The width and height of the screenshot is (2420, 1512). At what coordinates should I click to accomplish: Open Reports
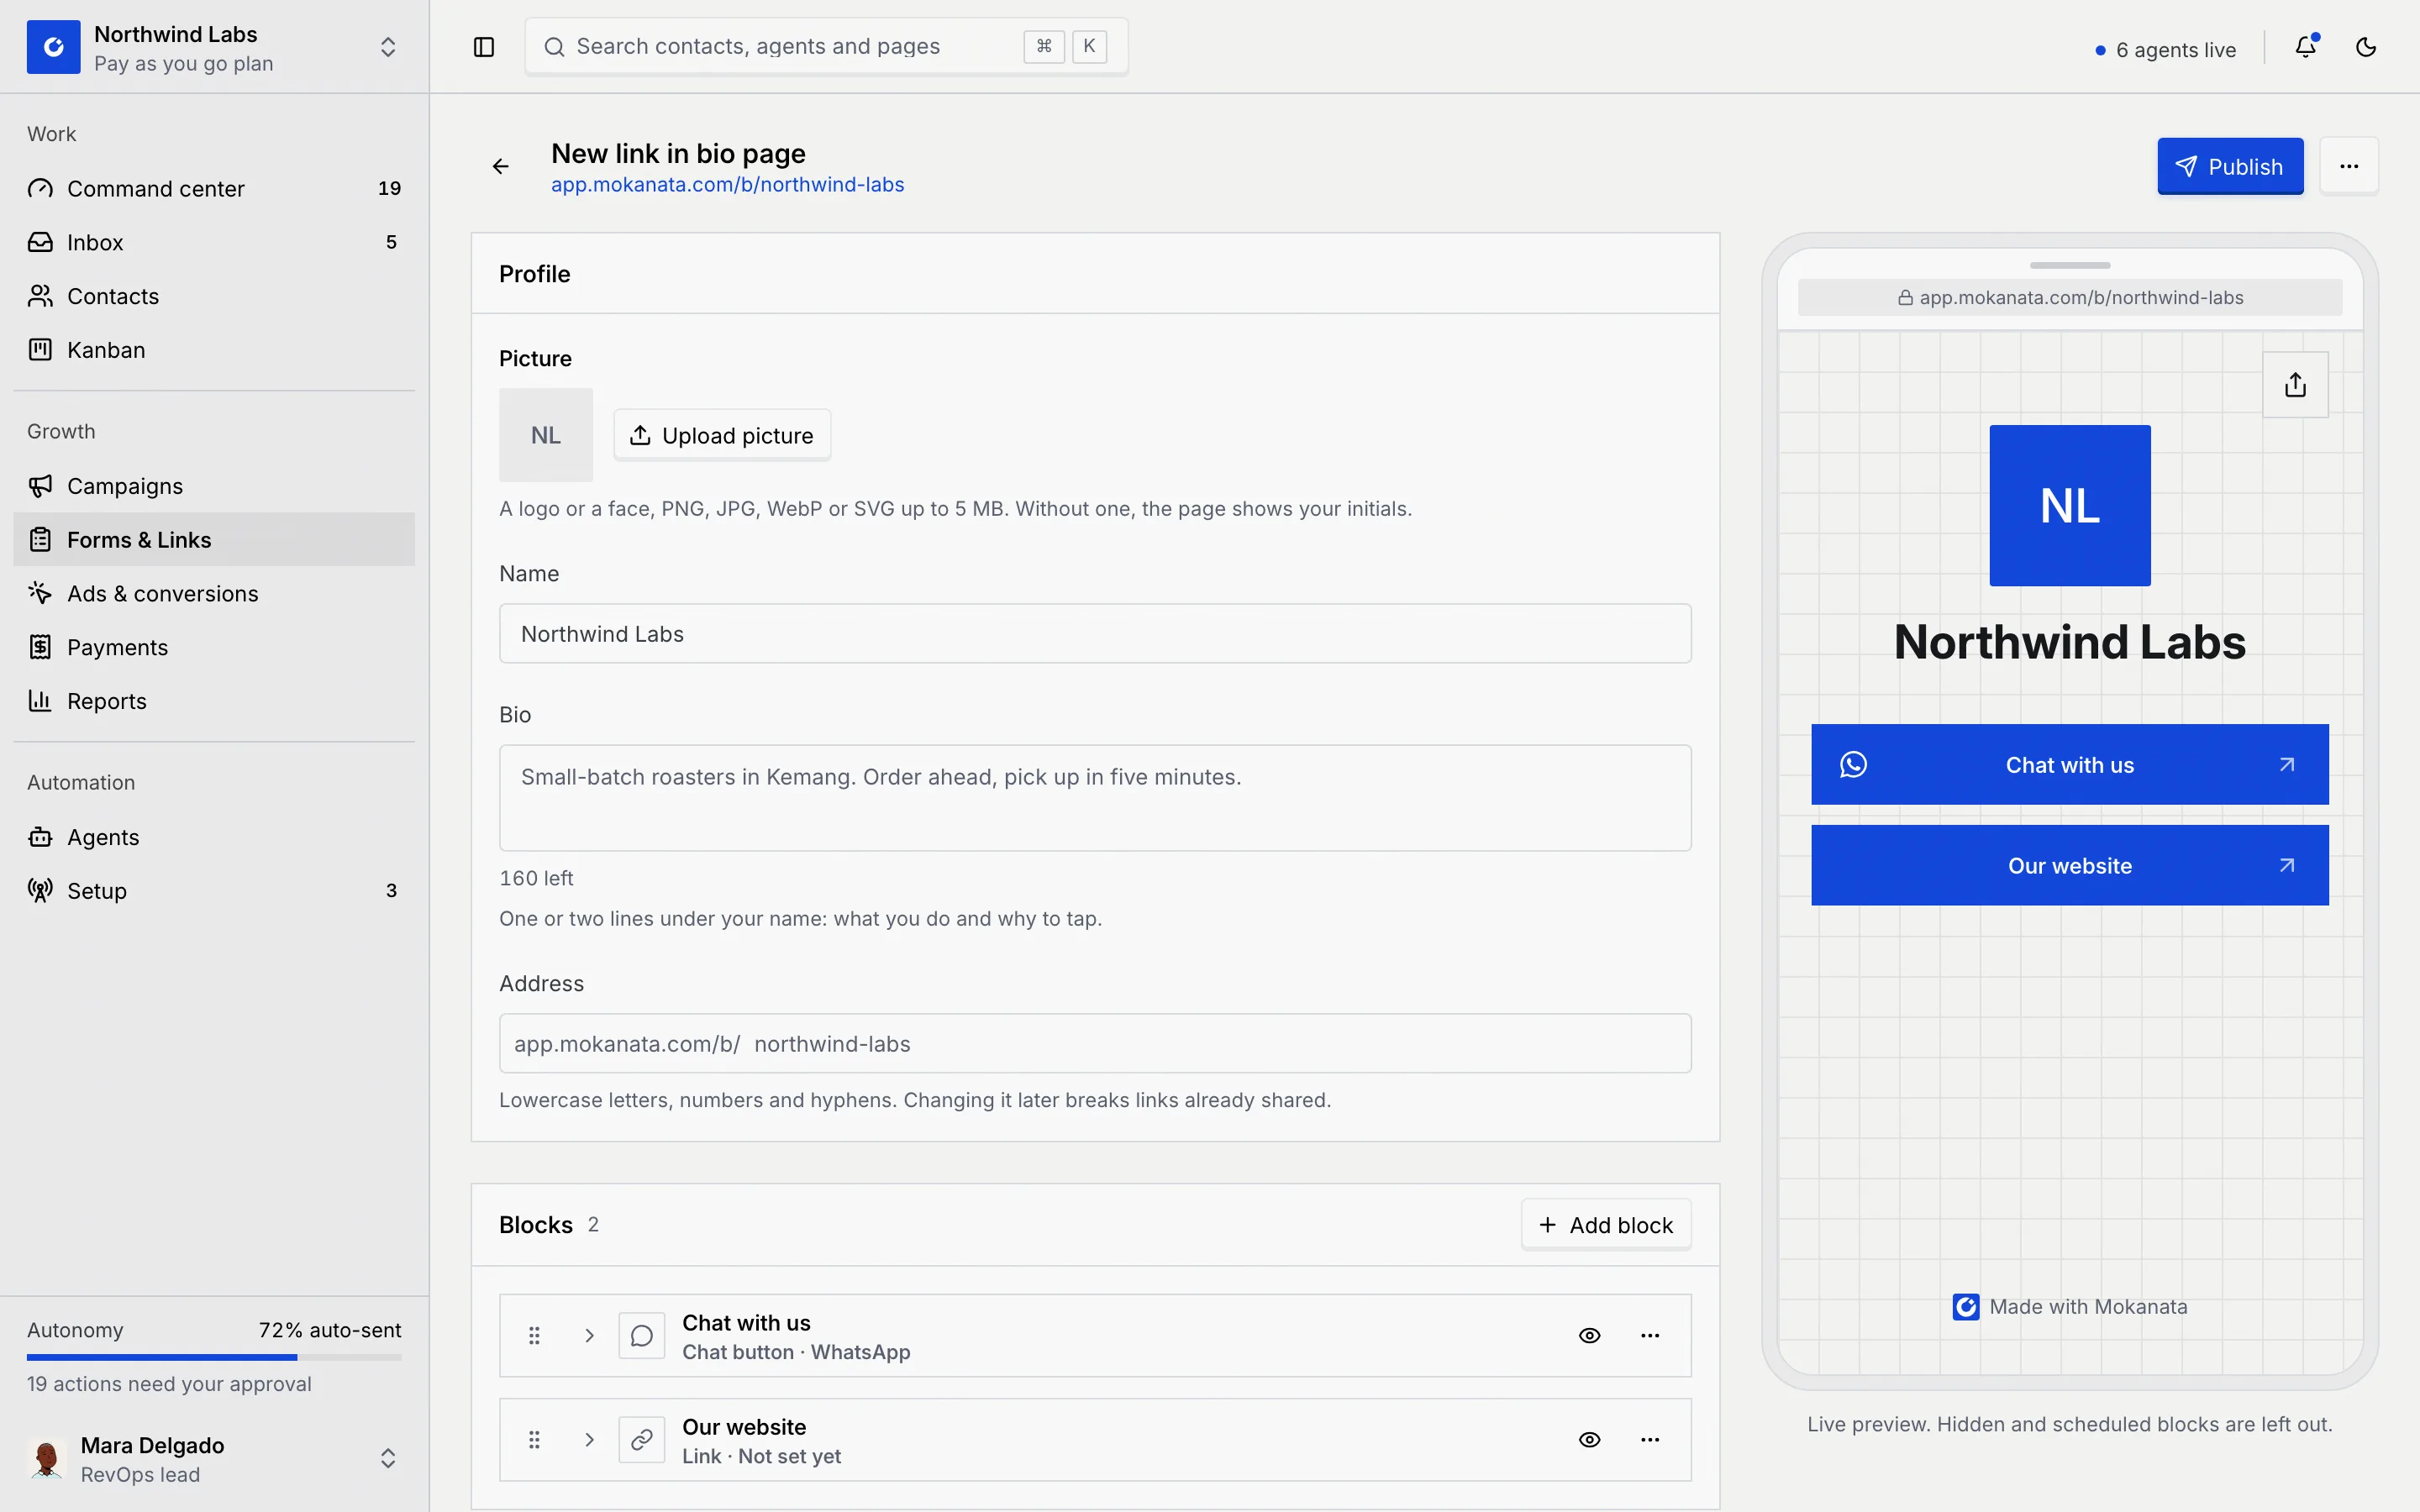coord(214,701)
